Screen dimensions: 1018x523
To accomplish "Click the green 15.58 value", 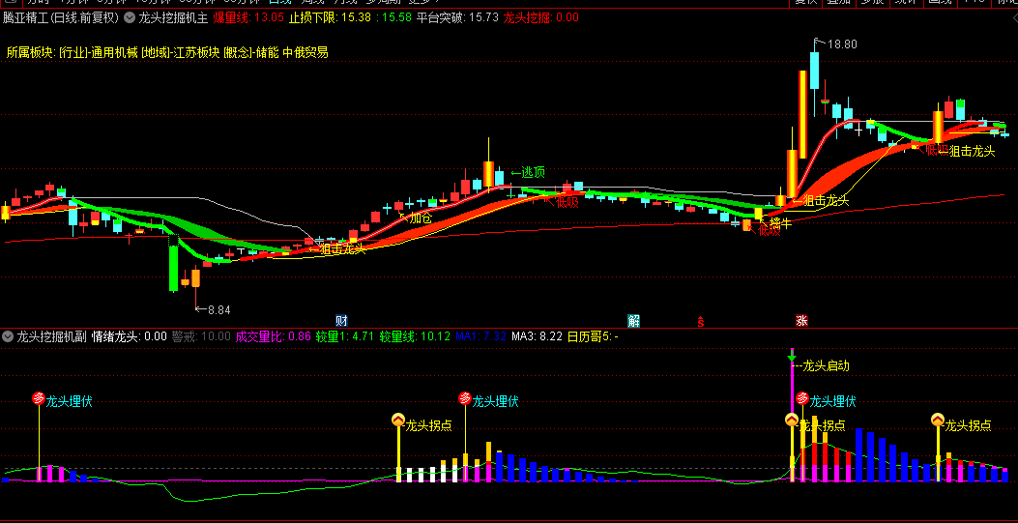I will [396, 17].
